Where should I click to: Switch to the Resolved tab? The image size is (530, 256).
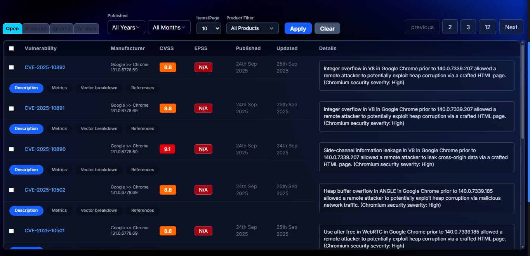coord(36,29)
